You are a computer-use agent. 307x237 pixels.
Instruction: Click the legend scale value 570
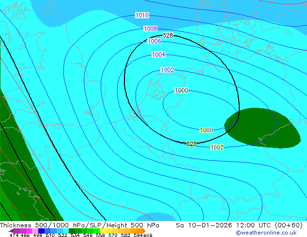click(113, 235)
